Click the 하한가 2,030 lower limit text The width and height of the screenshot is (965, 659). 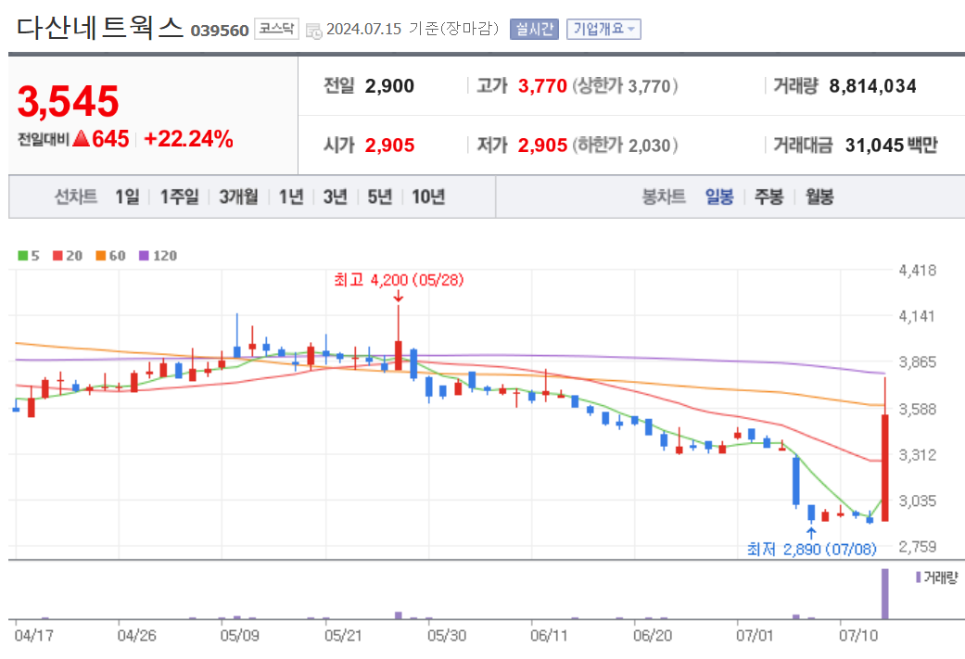click(x=626, y=146)
